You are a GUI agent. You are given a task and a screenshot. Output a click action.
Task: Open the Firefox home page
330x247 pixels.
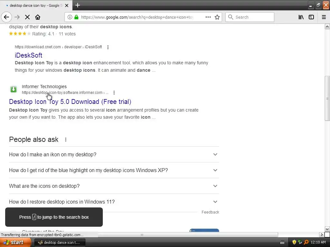click(x=38, y=17)
